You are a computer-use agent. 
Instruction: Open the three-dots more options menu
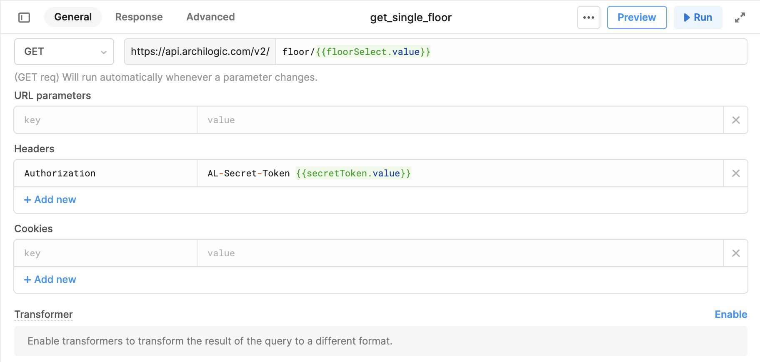(x=588, y=17)
